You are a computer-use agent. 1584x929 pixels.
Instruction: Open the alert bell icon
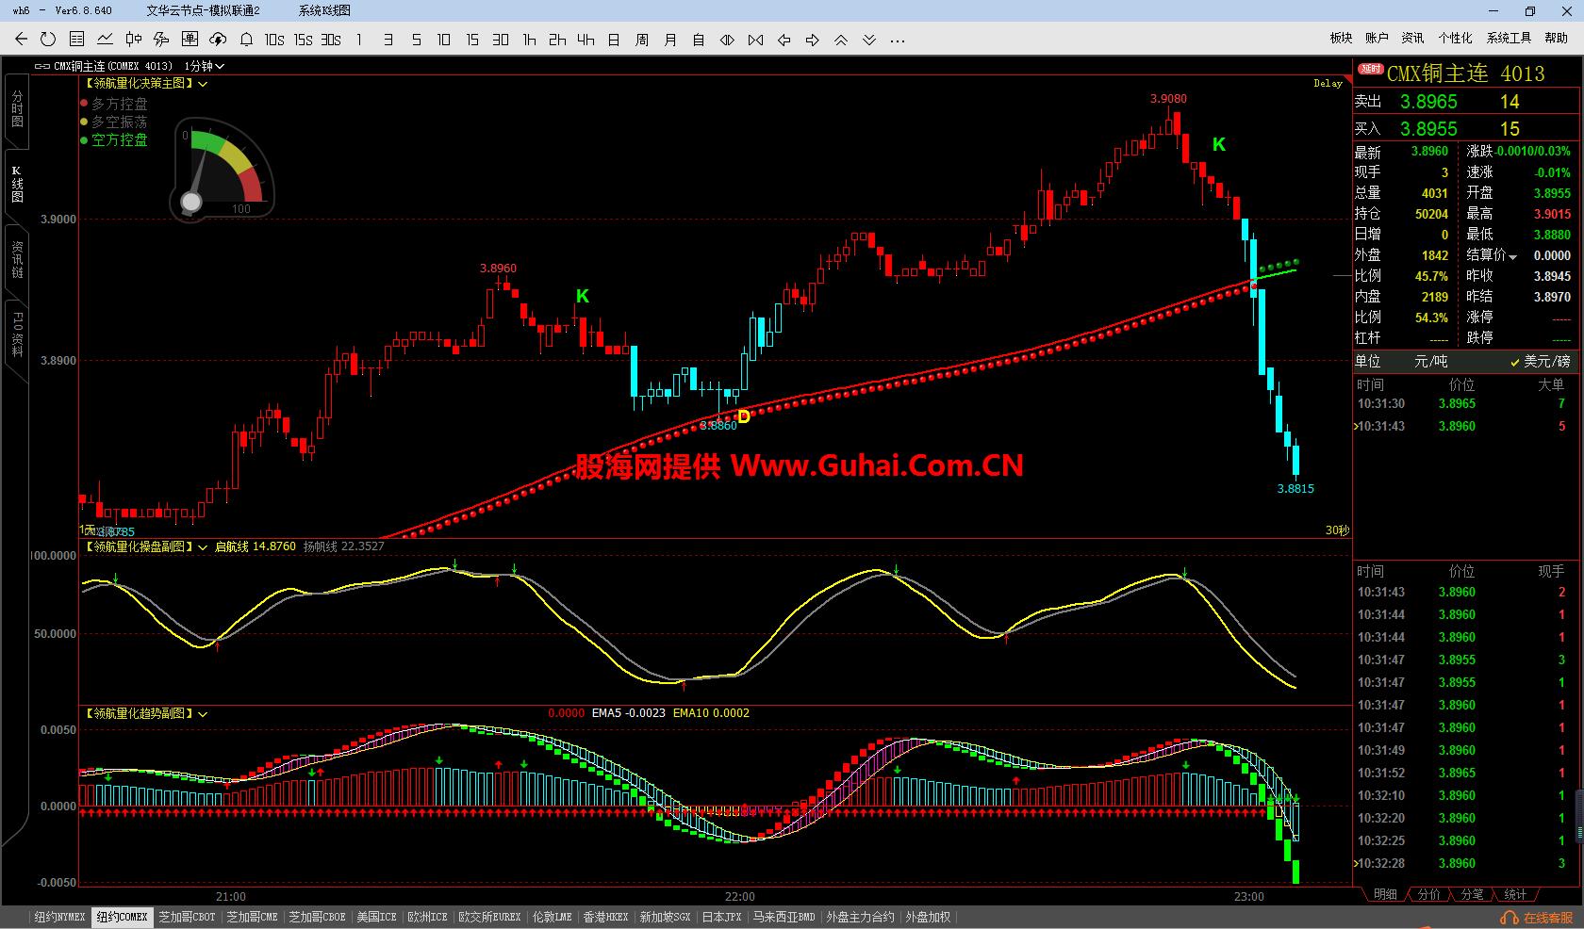[x=246, y=39]
